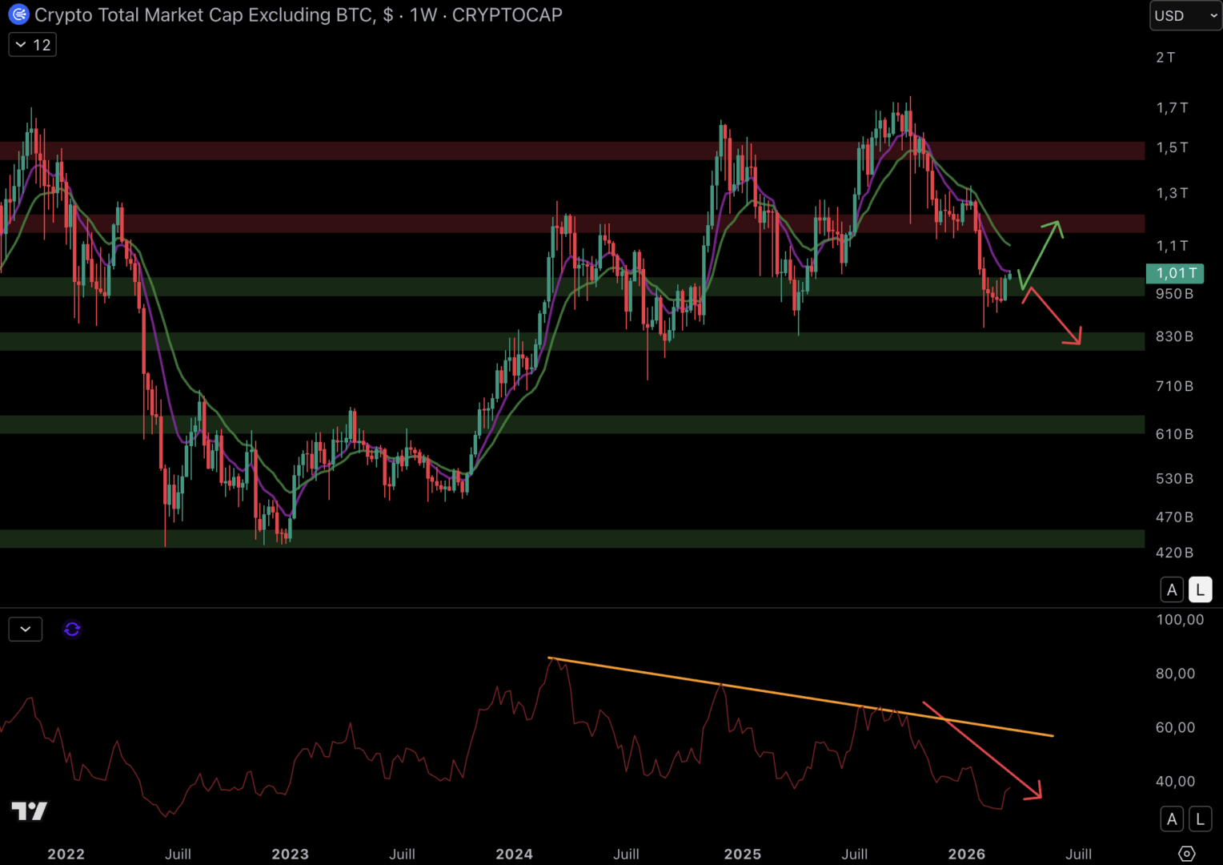Click the 1,01 T current price label

(x=1174, y=273)
